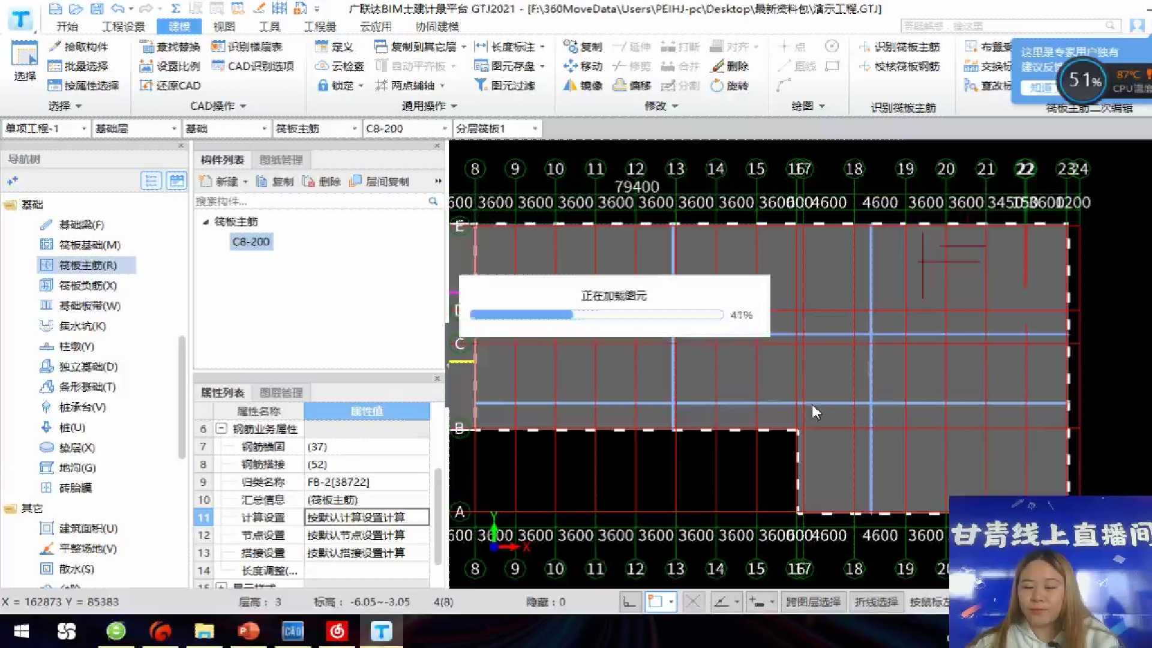Select the 镜像 mirror tool
1152x648 pixels.
tap(583, 85)
